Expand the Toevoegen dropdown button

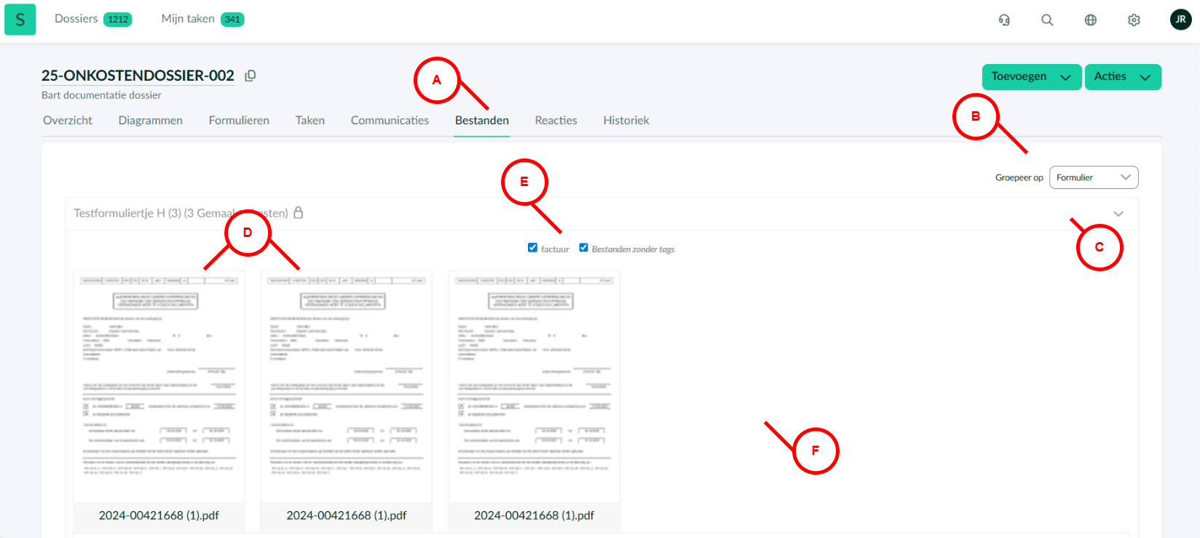click(x=1031, y=77)
